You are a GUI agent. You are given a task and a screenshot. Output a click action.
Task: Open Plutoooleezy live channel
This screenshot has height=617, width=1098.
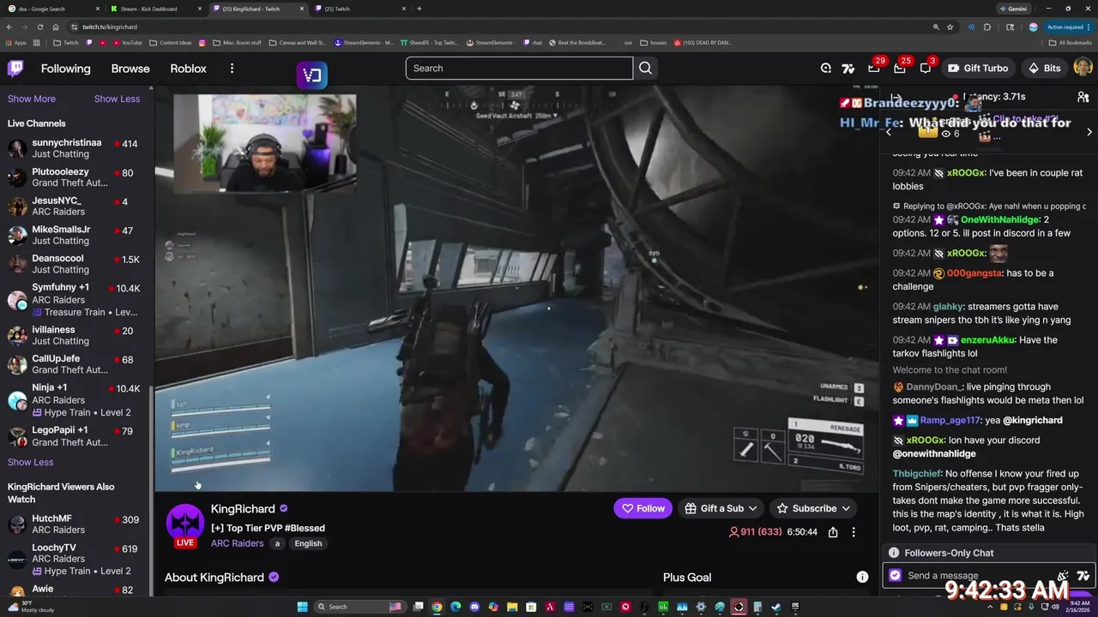pyautogui.click(x=75, y=177)
